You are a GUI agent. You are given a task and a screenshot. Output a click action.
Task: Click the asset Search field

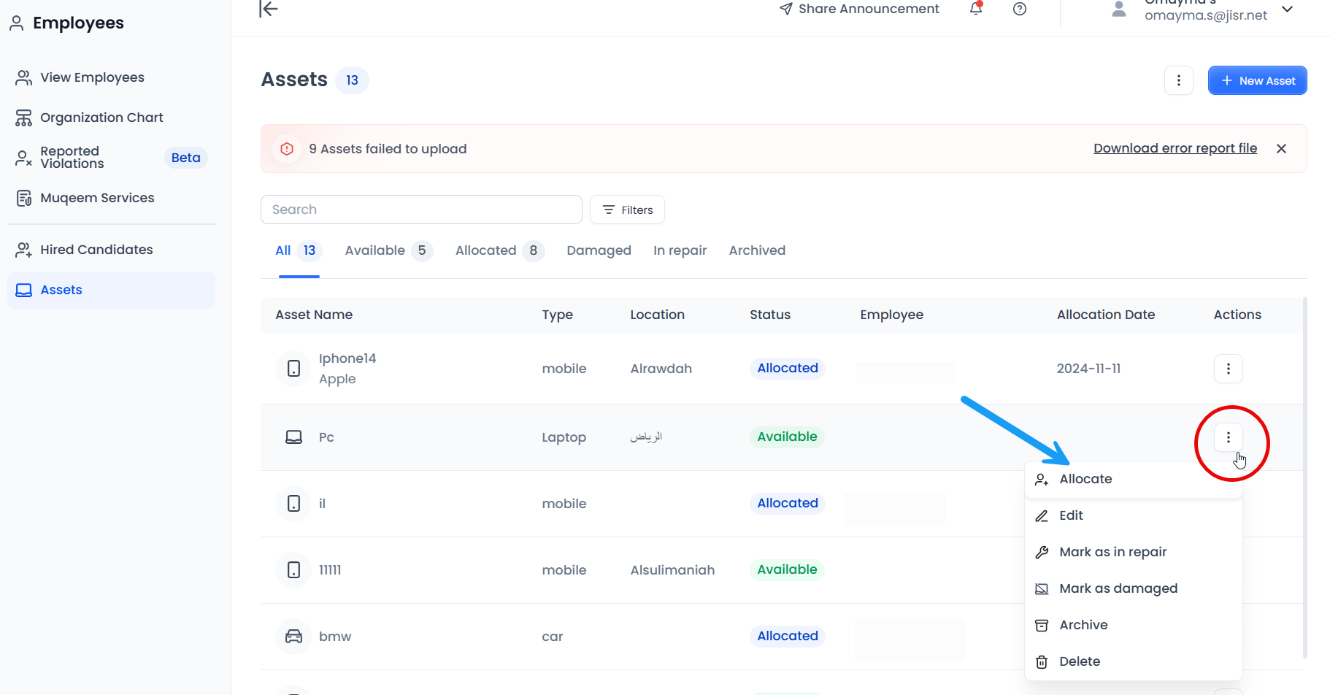pos(421,210)
